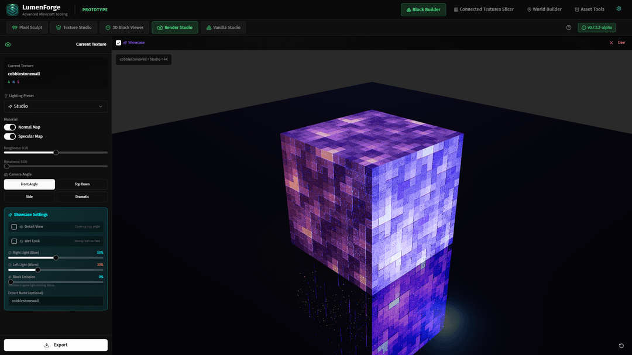Viewport: 632px width, 355px height.
Task: Uncheck the Showcase checkbox
Action: click(119, 43)
